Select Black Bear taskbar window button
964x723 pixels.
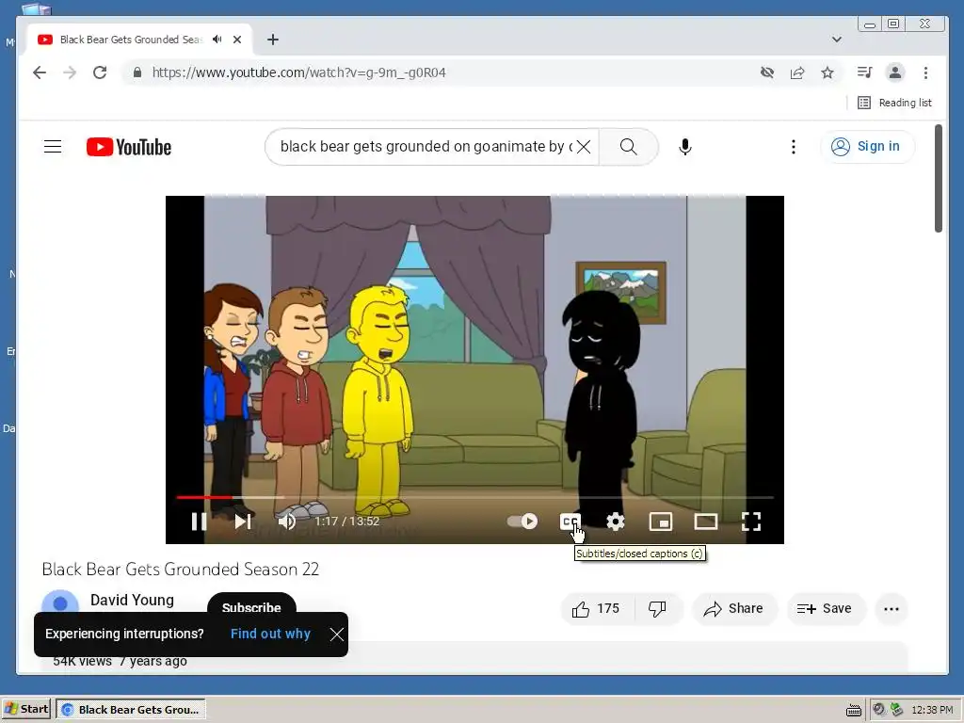[131, 709]
